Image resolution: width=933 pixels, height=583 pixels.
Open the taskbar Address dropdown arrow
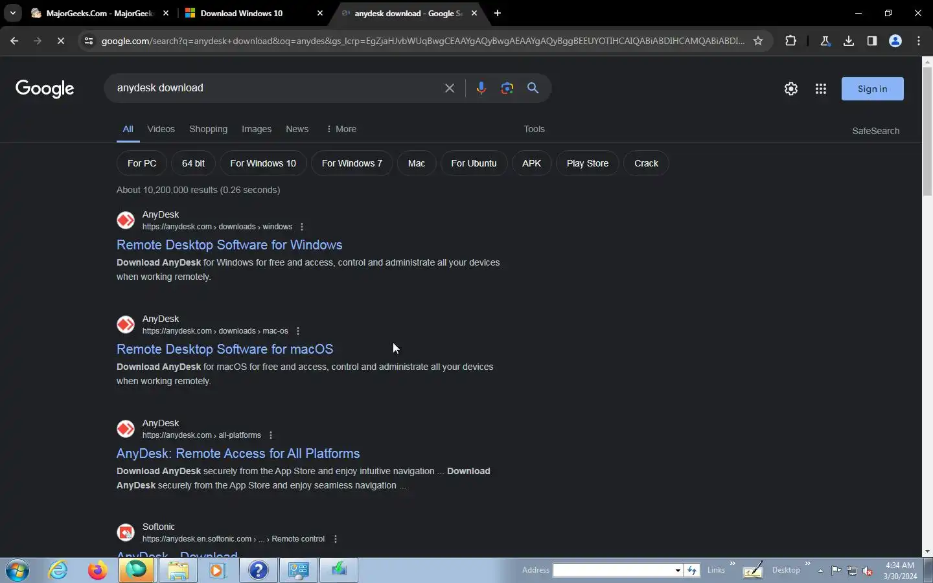coord(678,570)
